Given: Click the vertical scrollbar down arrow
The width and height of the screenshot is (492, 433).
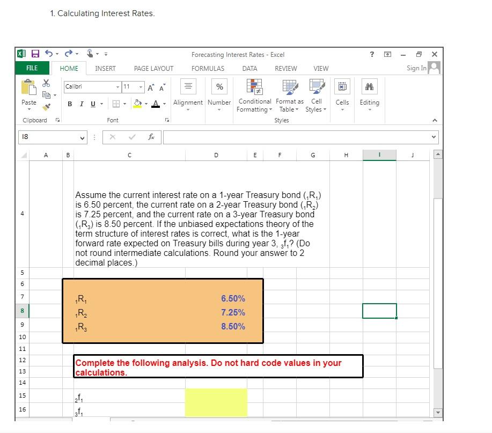Looking at the screenshot, I should click(x=438, y=412).
